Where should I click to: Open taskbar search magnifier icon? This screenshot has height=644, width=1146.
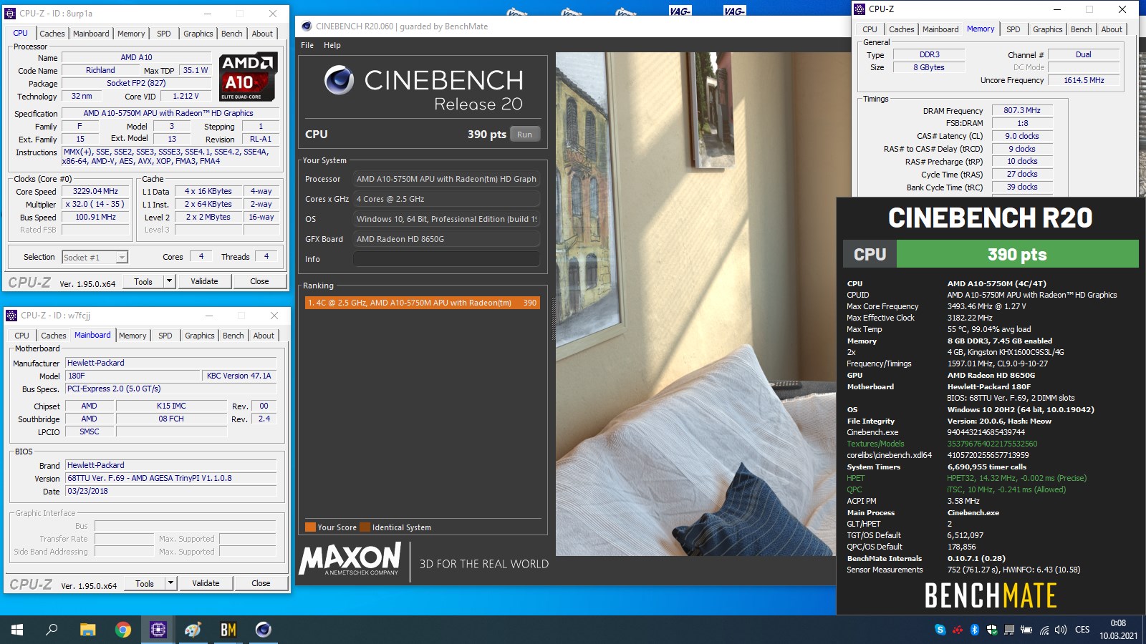(x=52, y=630)
